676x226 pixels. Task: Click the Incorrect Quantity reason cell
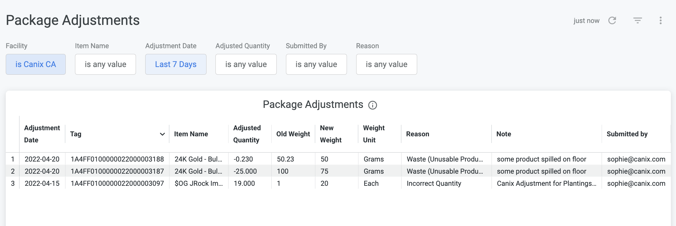pyautogui.click(x=434, y=183)
